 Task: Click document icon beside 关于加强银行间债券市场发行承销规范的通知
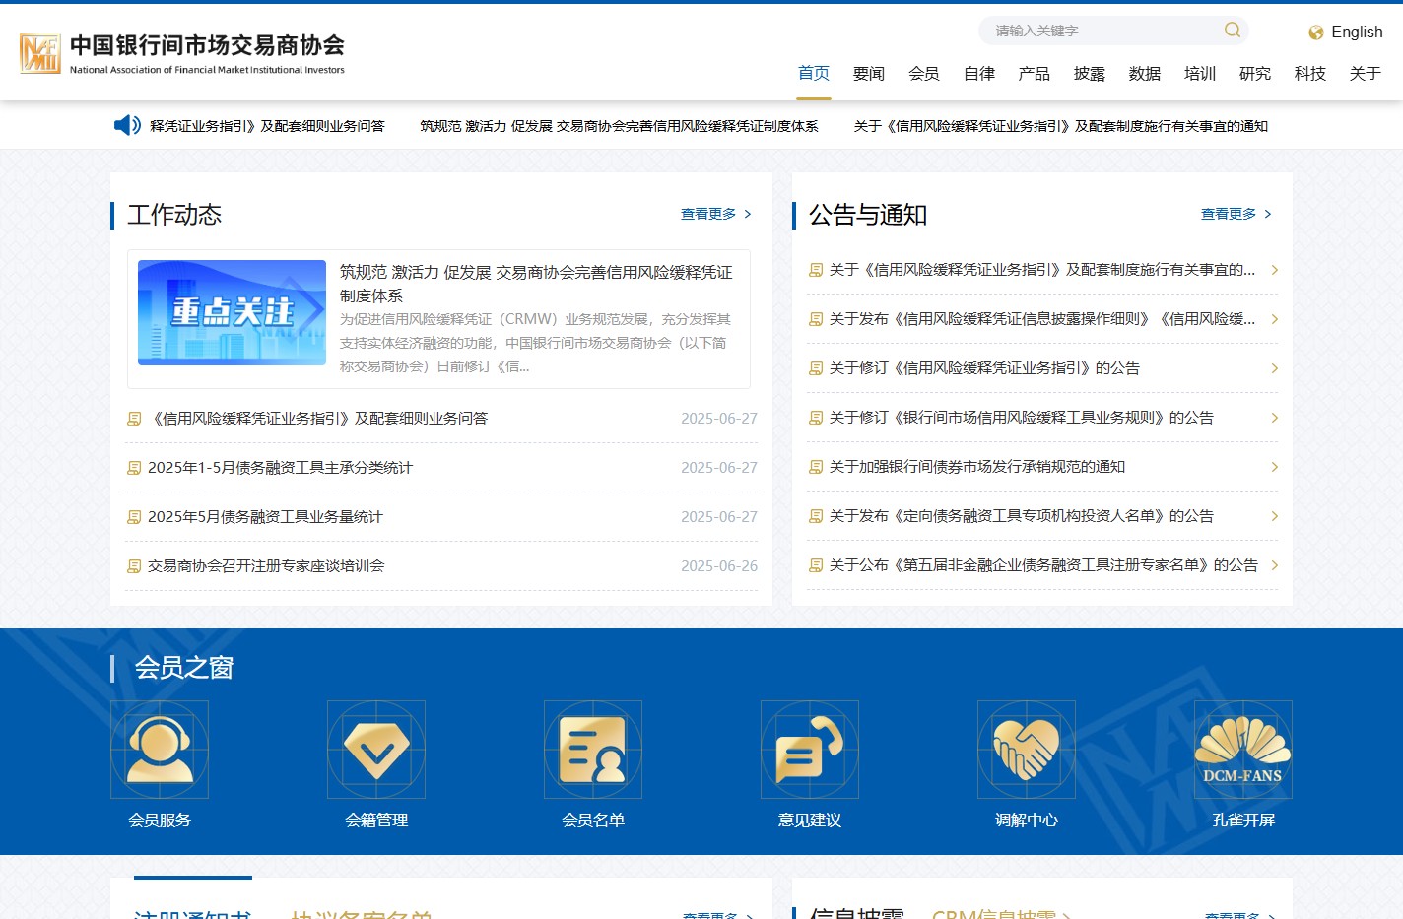(816, 467)
